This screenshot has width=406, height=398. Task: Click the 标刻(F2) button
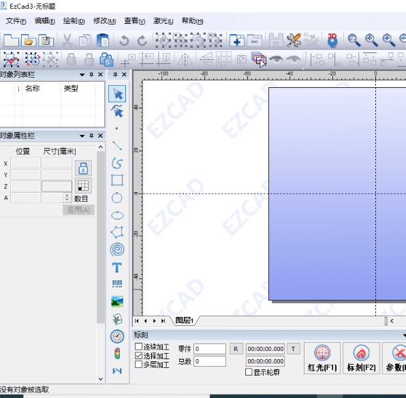pos(361,358)
